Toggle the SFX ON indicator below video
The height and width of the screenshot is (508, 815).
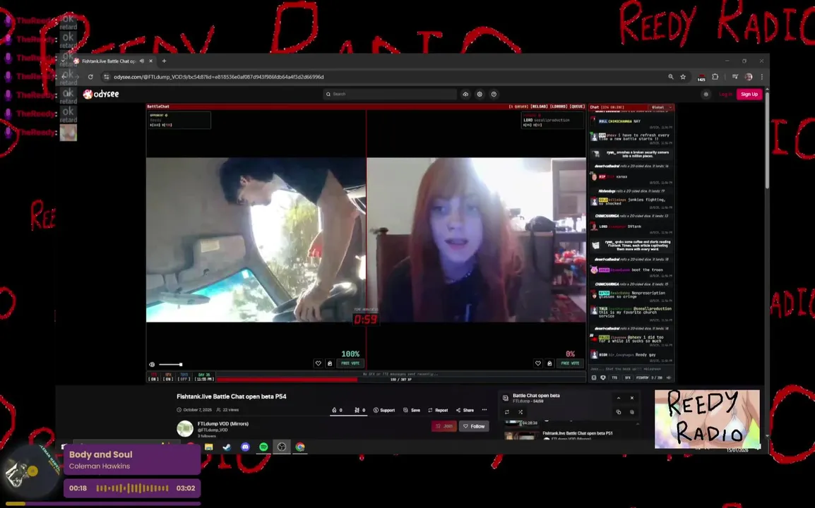click(x=168, y=377)
